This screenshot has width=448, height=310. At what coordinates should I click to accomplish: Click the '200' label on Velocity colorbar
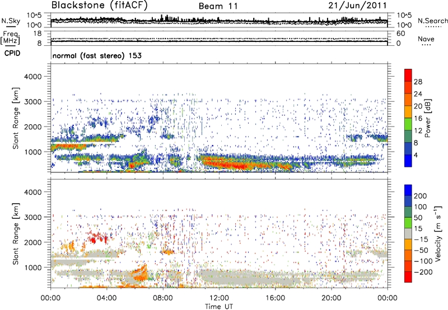[420, 196]
